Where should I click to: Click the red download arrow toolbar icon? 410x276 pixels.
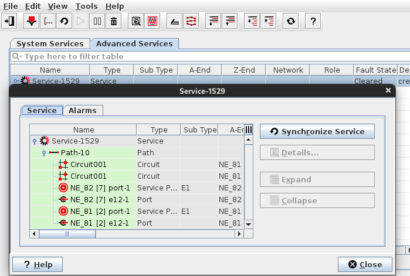pyautogui.click(x=32, y=21)
